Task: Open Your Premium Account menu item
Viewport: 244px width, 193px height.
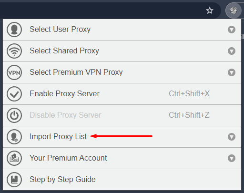Action: [x=122, y=158]
